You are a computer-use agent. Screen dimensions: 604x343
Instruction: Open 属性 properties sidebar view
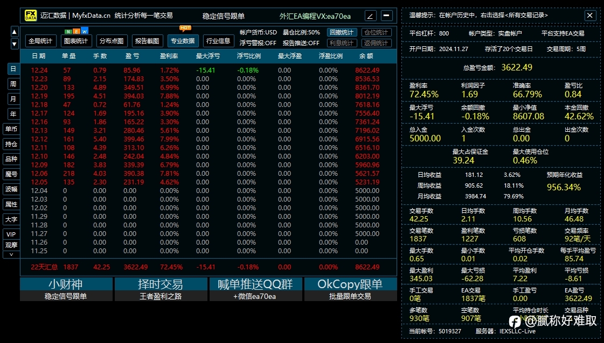click(x=11, y=204)
